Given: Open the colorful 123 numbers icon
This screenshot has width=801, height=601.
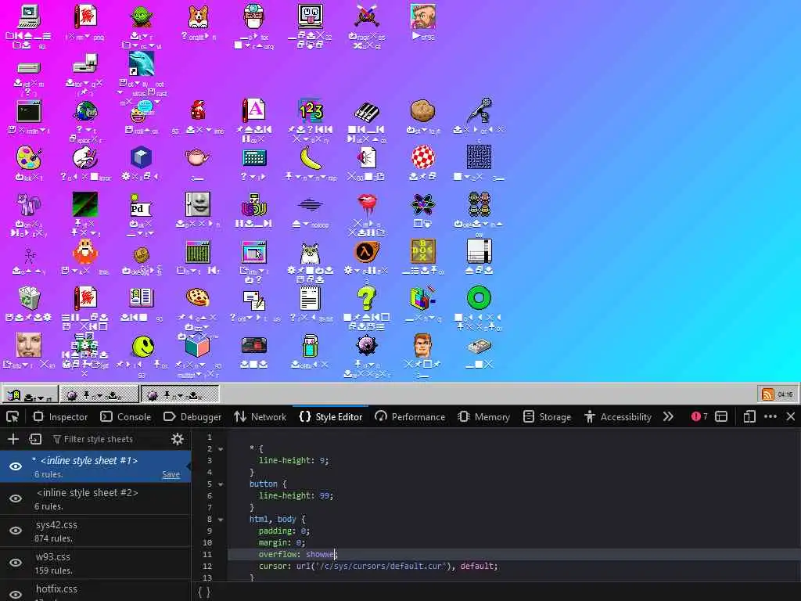Looking at the screenshot, I should 310,111.
